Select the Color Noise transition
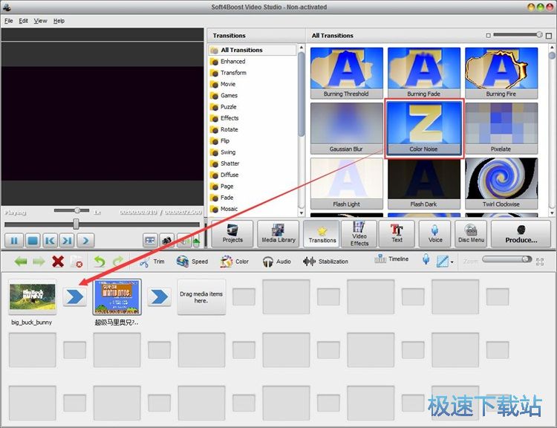The image size is (557, 428). point(424,128)
